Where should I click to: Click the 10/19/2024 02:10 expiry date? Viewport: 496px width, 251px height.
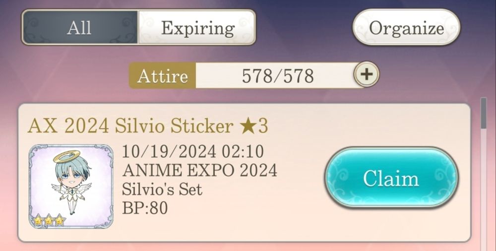pyautogui.click(x=193, y=151)
